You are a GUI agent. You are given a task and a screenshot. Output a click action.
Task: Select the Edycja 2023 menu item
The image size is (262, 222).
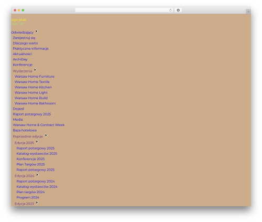pos(24,204)
